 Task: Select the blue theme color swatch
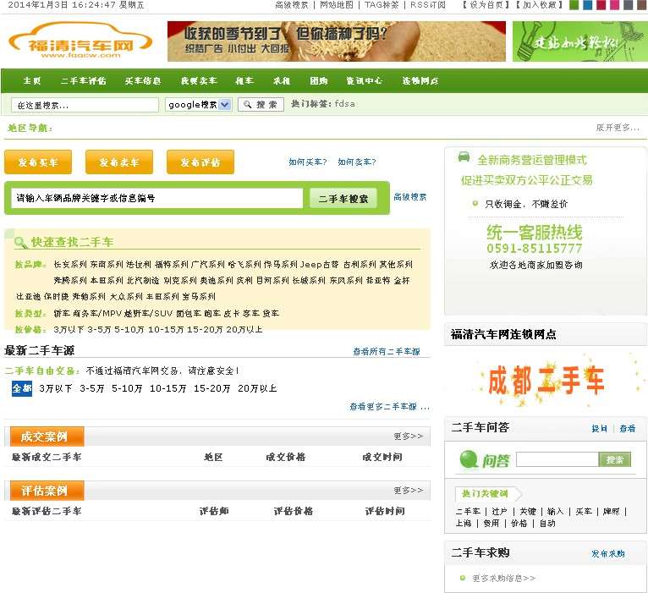[587, 5]
